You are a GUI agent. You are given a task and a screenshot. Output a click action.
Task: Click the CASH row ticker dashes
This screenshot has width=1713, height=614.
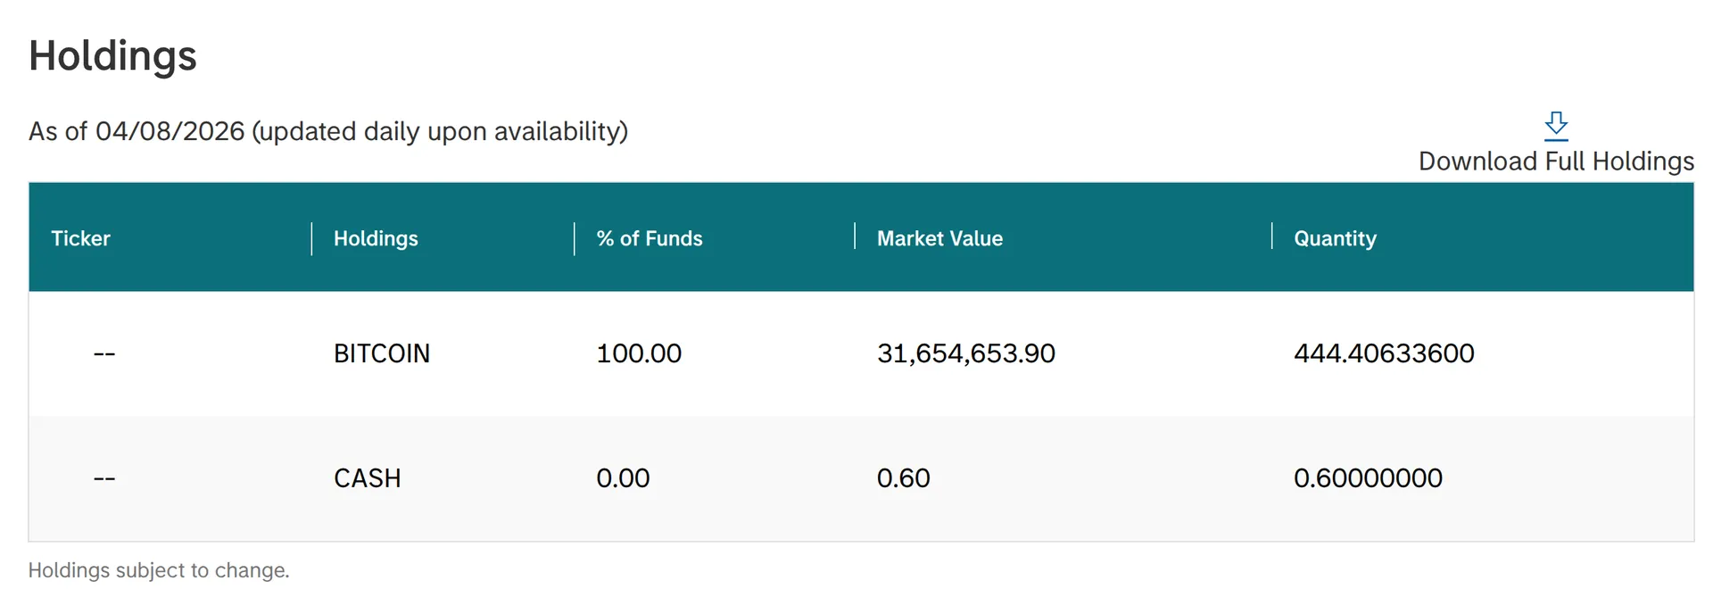(x=104, y=479)
